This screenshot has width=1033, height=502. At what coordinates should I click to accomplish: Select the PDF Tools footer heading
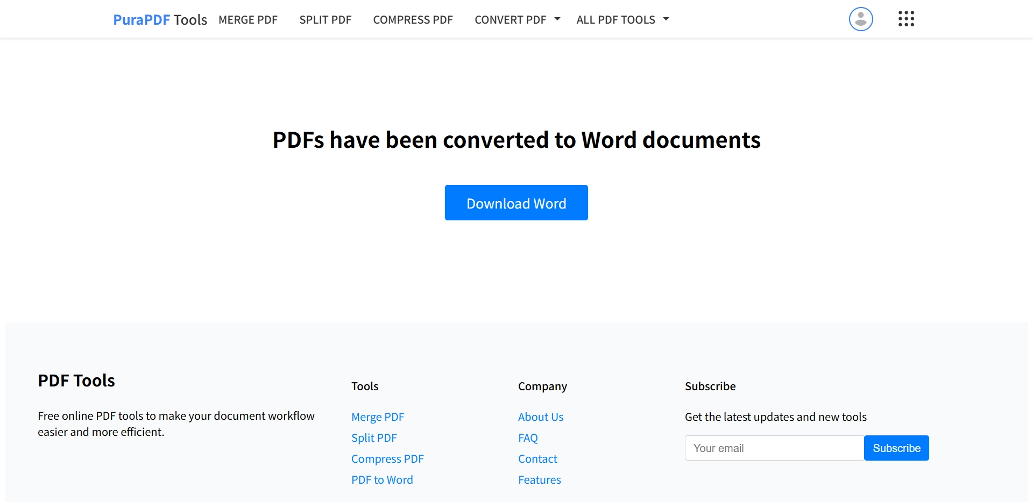76,381
